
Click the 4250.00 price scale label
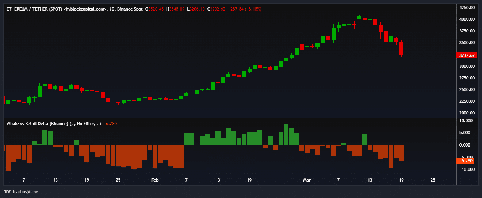[467, 7]
